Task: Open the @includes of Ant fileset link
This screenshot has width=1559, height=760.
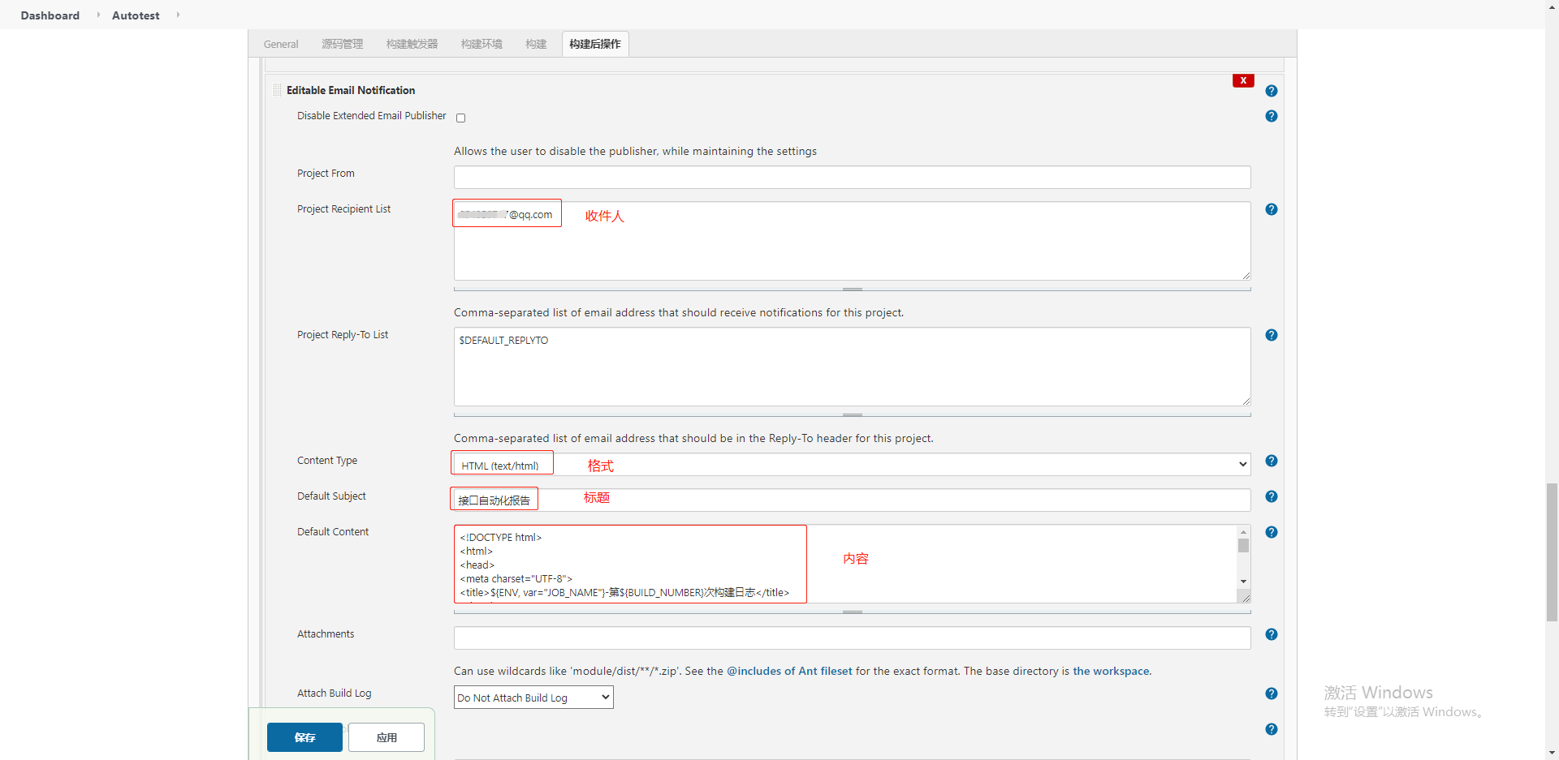Action: pos(789,671)
